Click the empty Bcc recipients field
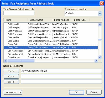 [x=61, y=82]
